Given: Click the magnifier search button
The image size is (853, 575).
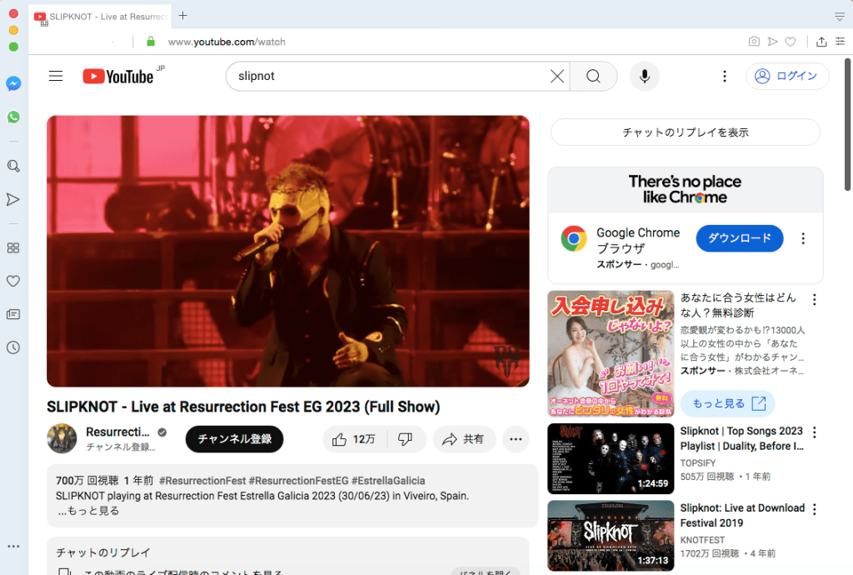Looking at the screenshot, I should click(593, 76).
